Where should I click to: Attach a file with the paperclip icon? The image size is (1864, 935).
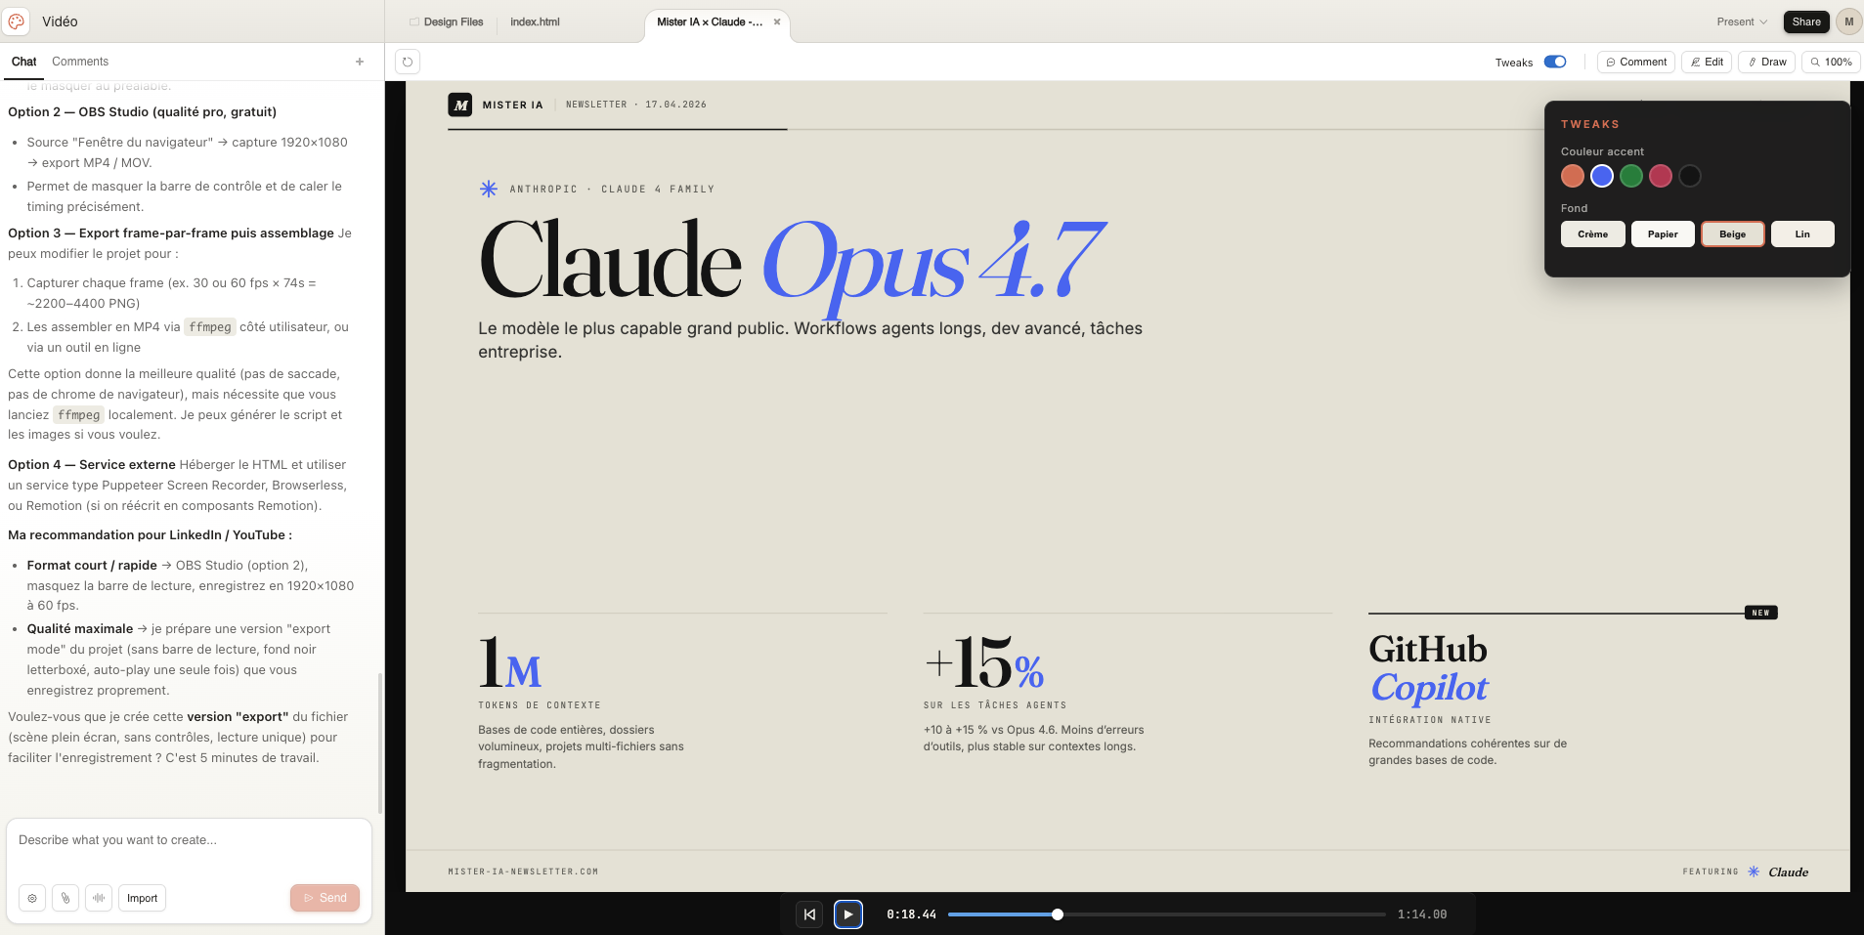point(65,898)
